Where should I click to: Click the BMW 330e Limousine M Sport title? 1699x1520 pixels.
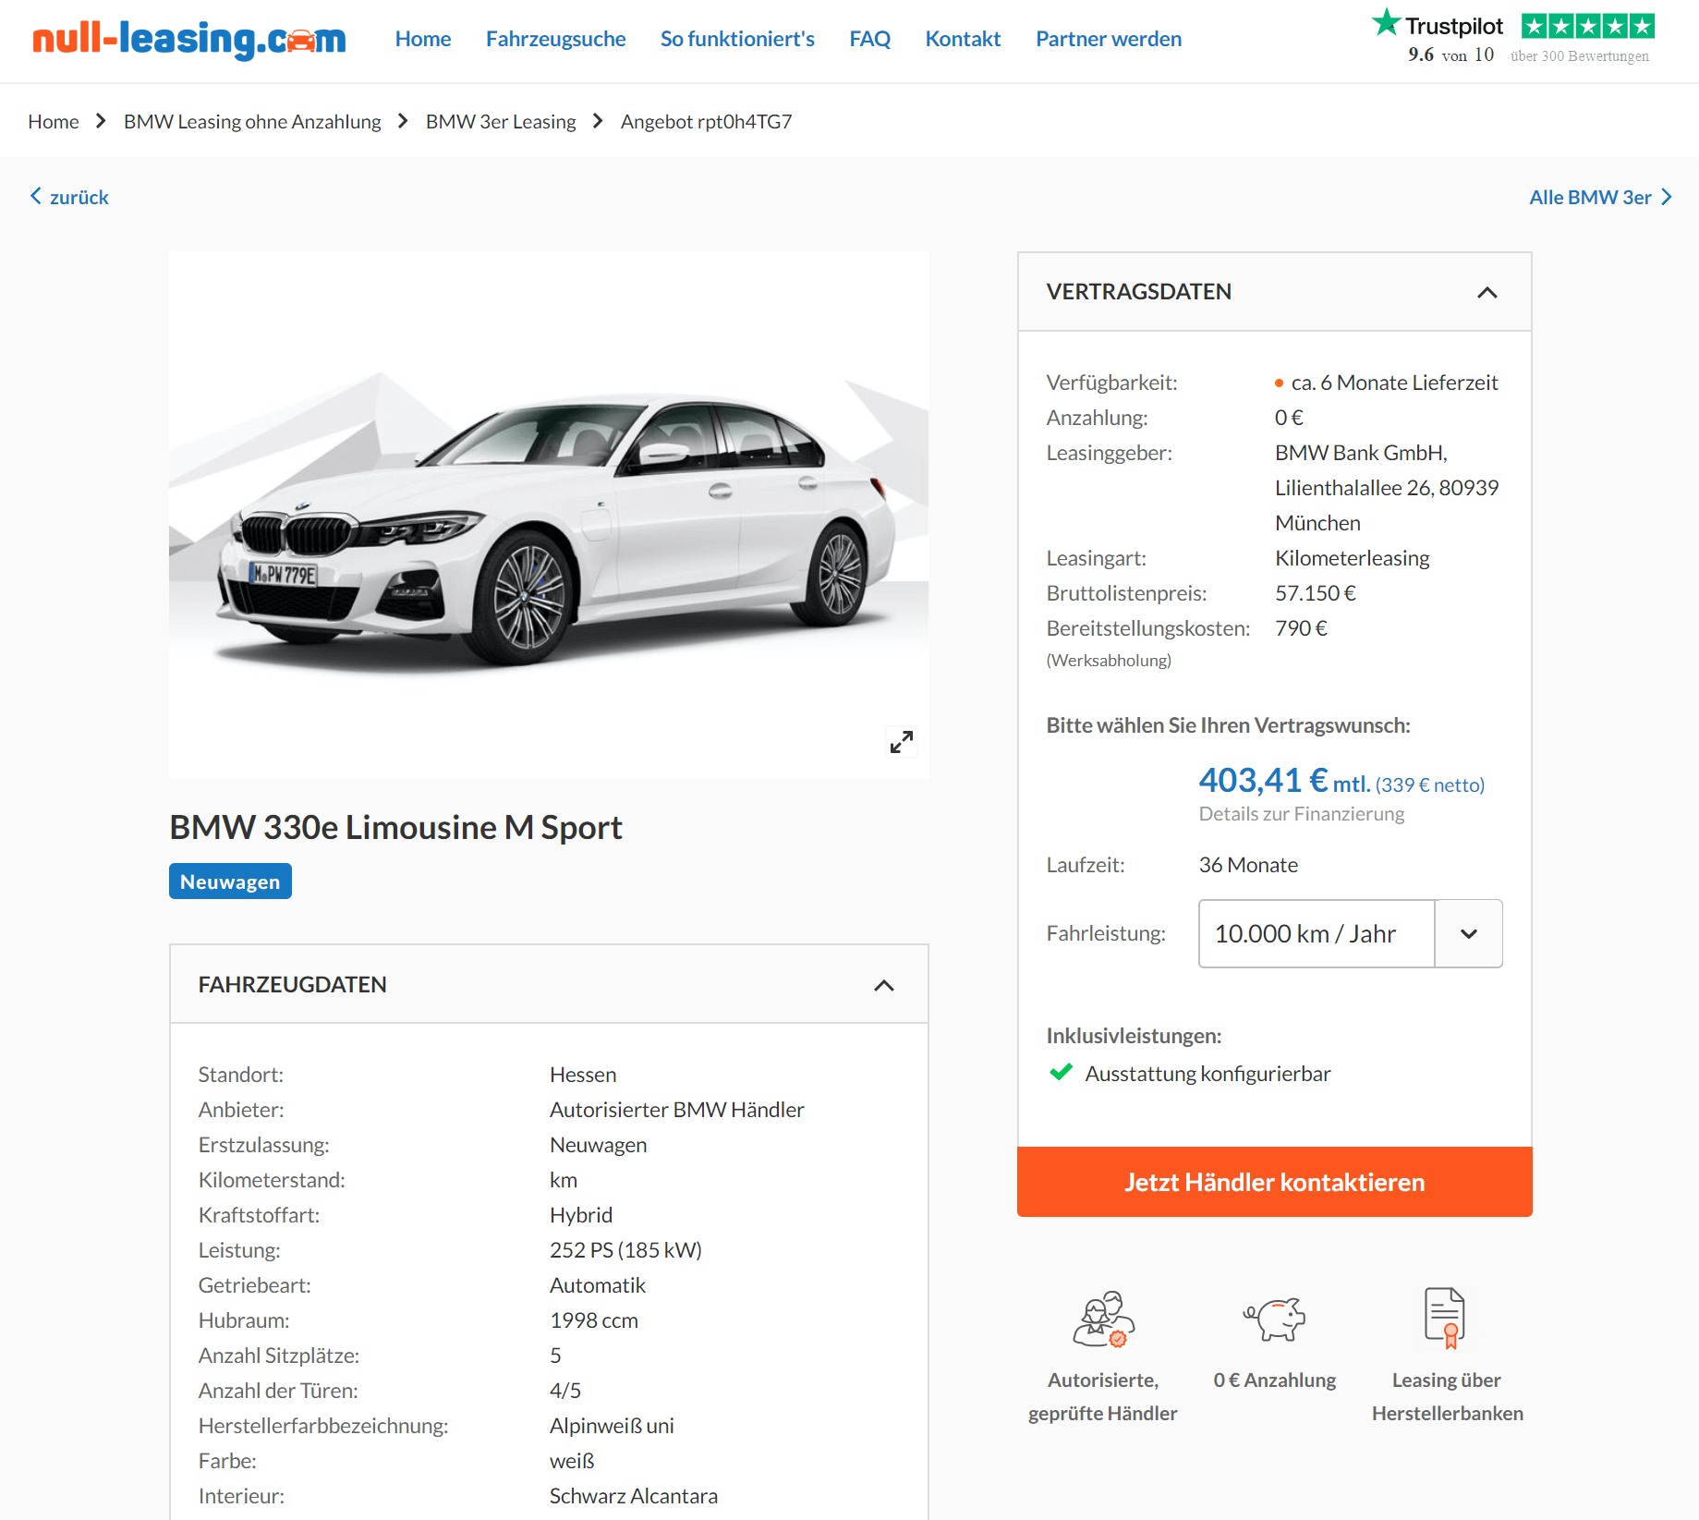(x=395, y=827)
